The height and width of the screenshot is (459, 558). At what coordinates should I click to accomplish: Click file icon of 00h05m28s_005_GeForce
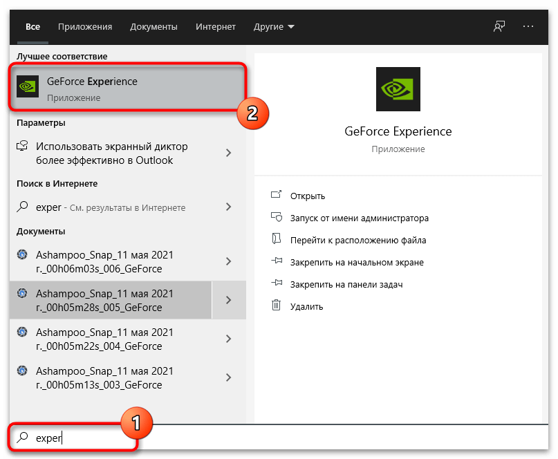(22, 293)
